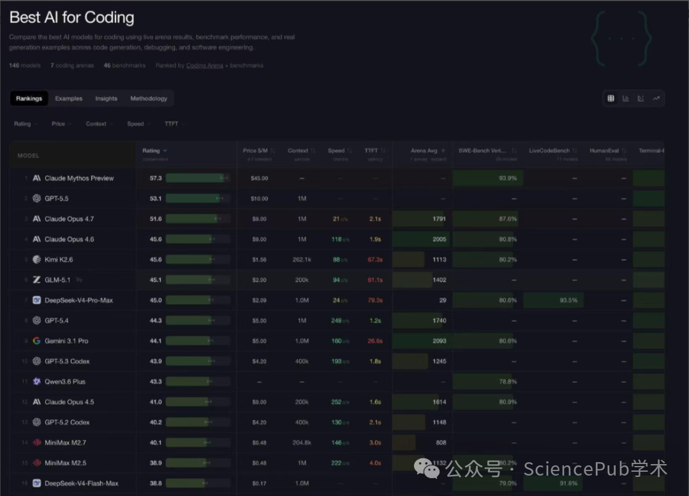Open the Context filter dropdown
Image resolution: width=689 pixels, height=496 pixels.
100,124
